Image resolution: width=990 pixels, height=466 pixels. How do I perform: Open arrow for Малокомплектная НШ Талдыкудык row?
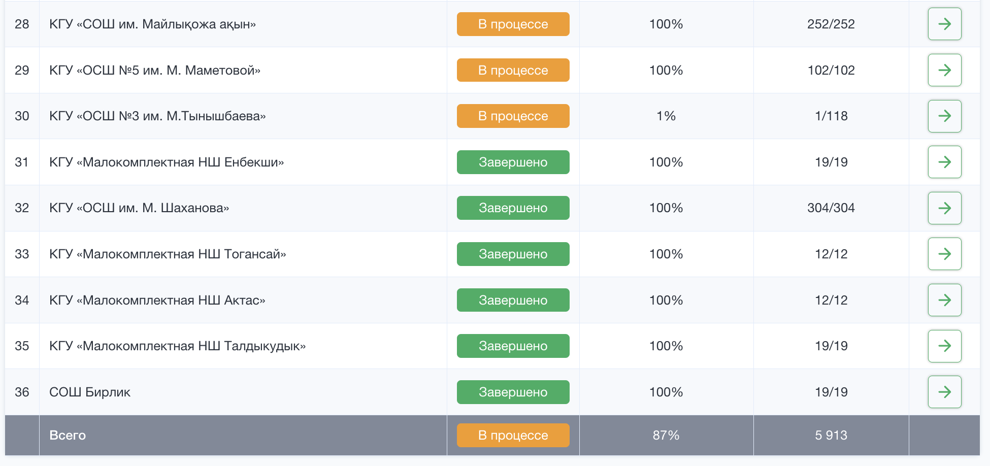click(944, 346)
